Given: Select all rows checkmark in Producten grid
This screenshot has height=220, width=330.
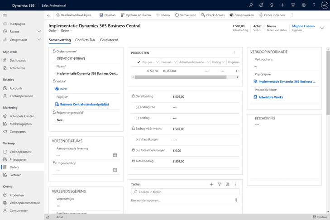Looking at the screenshot, I should (139, 62).
